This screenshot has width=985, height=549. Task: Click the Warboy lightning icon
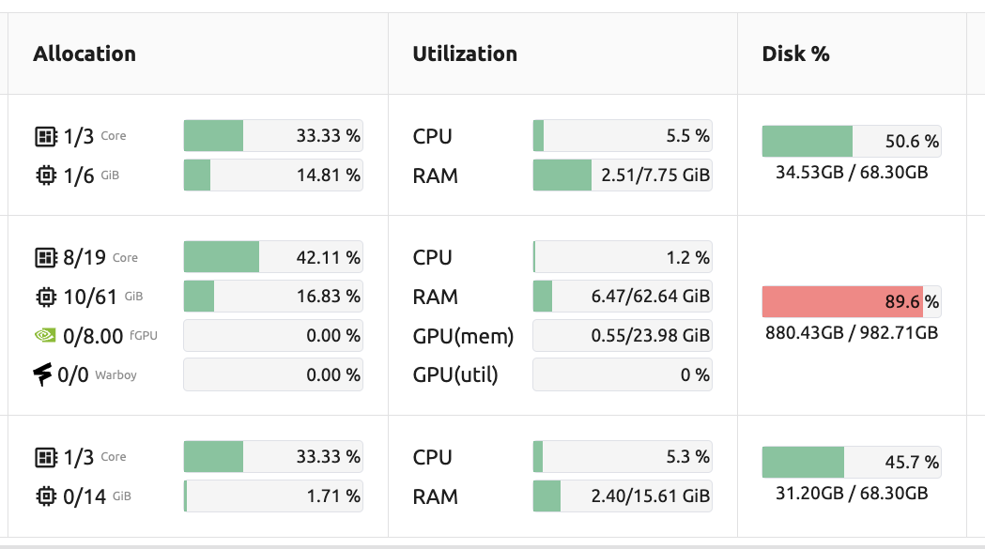coord(43,375)
